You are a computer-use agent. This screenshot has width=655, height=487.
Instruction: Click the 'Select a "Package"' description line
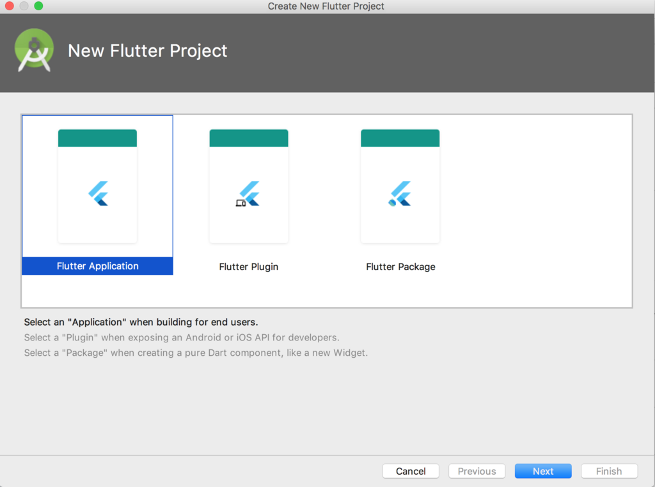click(196, 353)
